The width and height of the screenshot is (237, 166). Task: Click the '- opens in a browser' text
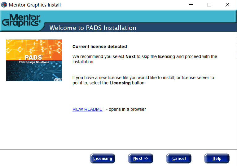click(x=126, y=109)
